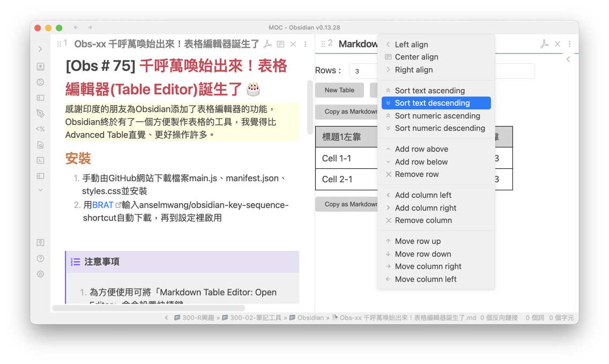Choose Center align from the context menu
This screenshot has height=364, width=609.
(436, 57)
